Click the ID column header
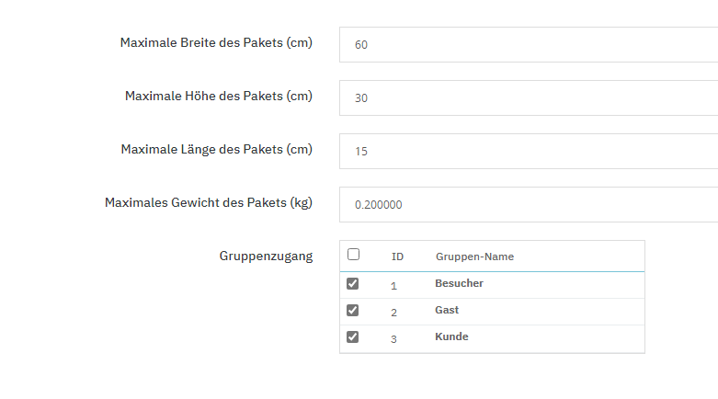718x399 pixels. click(x=397, y=256)
